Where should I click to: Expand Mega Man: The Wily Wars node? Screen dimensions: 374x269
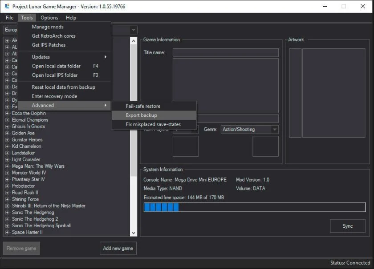coord(7,166)
